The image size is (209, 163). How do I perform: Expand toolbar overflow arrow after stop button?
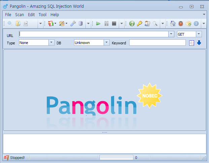click(x=121, y=24)
